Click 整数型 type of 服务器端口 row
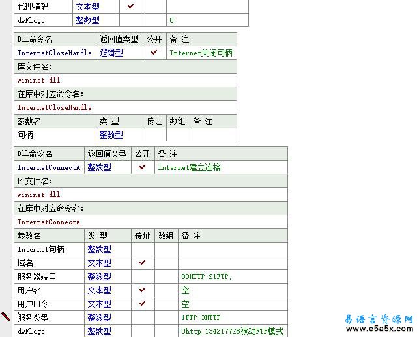The height and width of the screenshot is (337, 419). click(x=100, y=276)
